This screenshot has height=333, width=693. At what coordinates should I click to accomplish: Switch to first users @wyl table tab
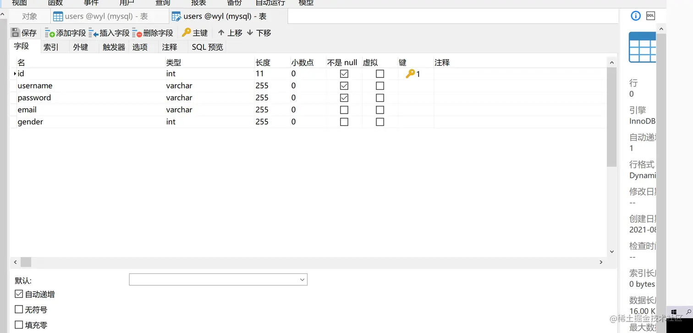point(110,16)
